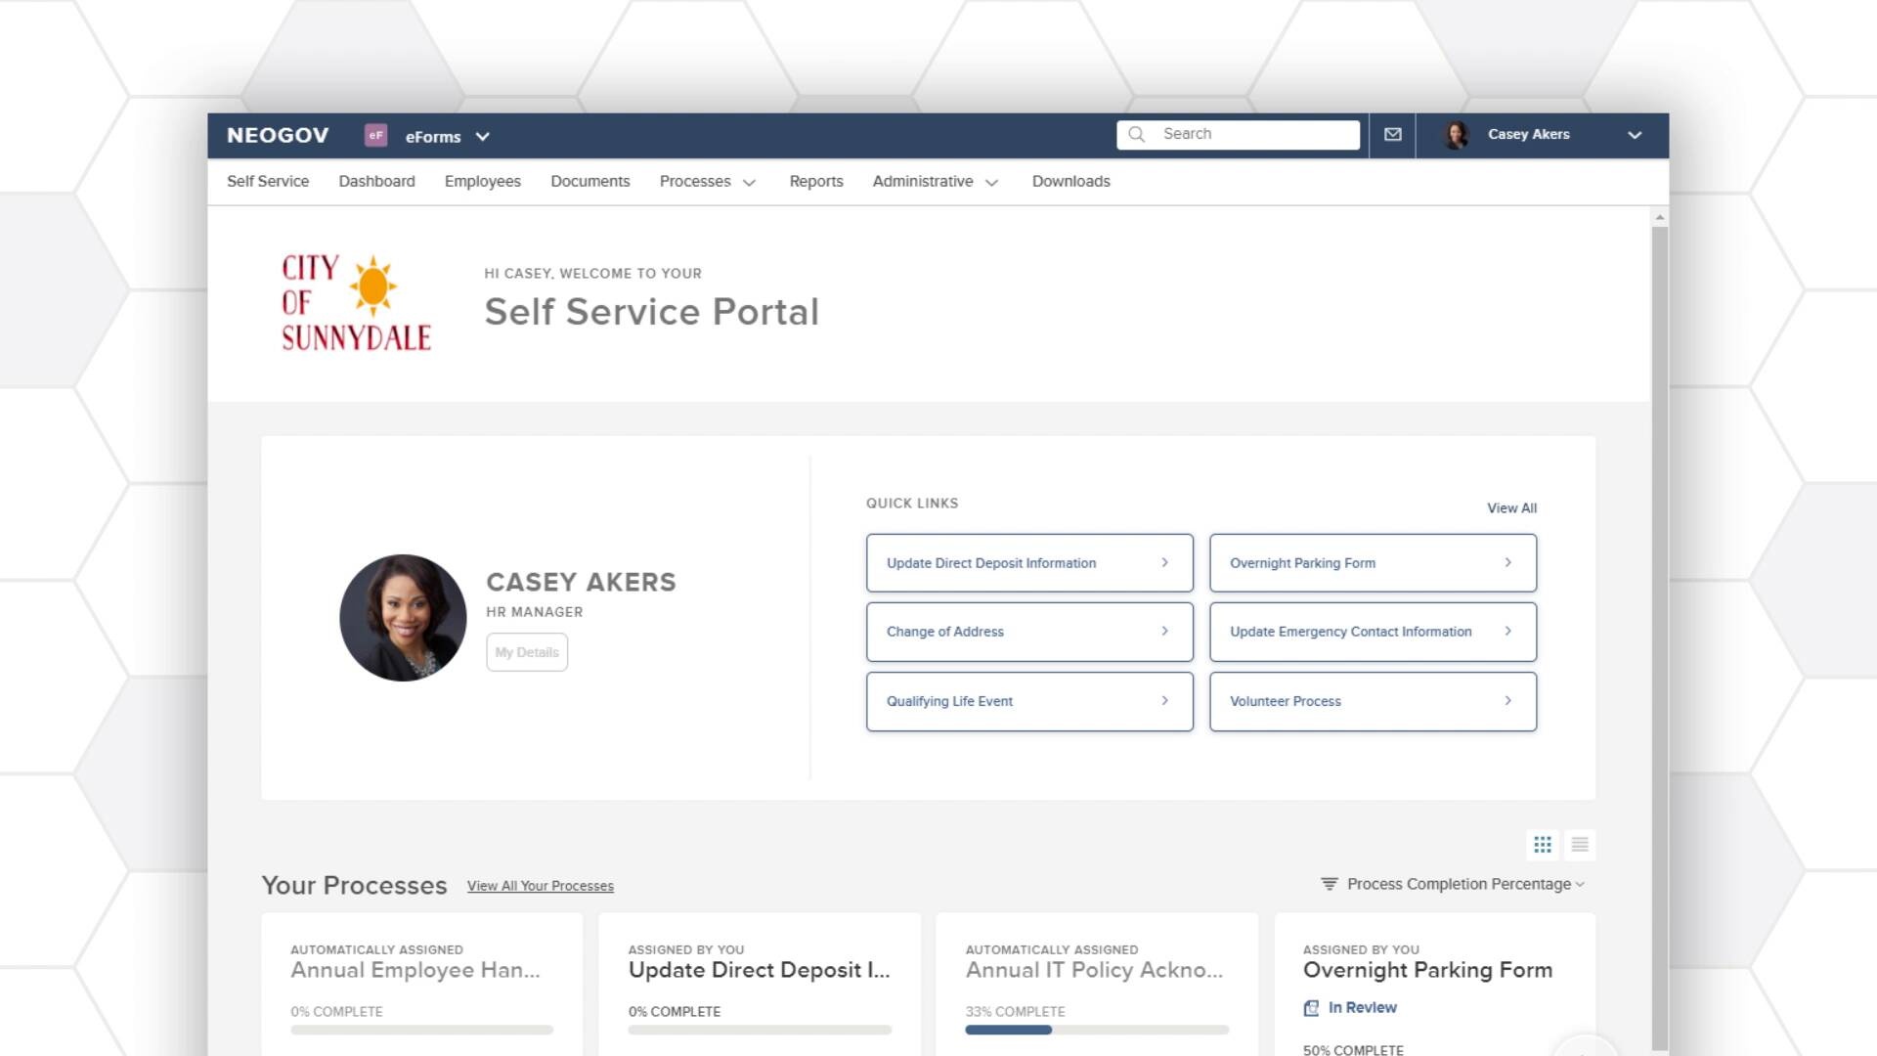Click the My Details button
The width and height of the screenshot is (1877, 1056).
526,652
